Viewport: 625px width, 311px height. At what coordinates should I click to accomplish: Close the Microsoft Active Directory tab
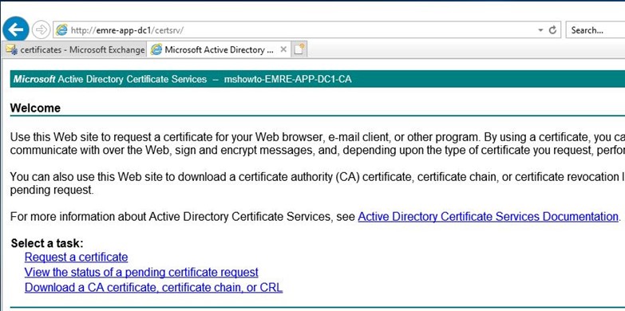[x=283, y=49]
